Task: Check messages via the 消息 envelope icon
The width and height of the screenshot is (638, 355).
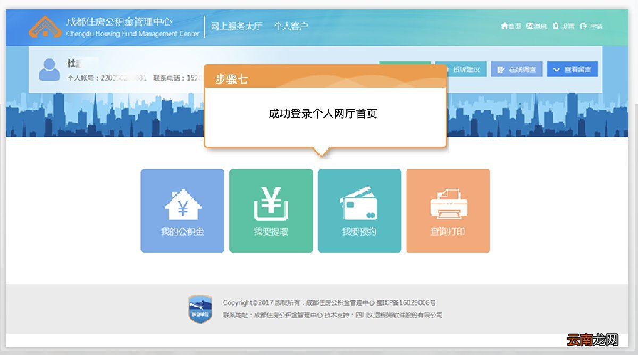Action: (x=530, y=25)
